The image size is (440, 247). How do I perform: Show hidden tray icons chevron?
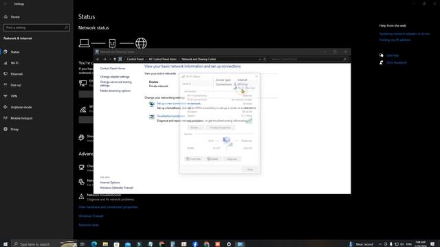click(380, 244)
